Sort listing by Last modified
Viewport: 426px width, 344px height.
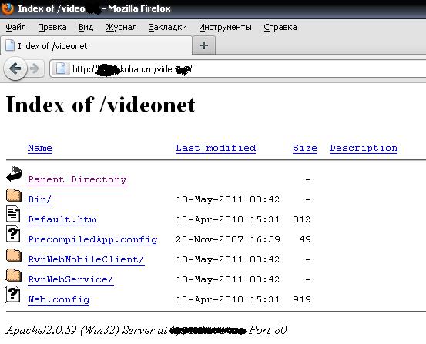pyautogui.click(x=216, y=148)
